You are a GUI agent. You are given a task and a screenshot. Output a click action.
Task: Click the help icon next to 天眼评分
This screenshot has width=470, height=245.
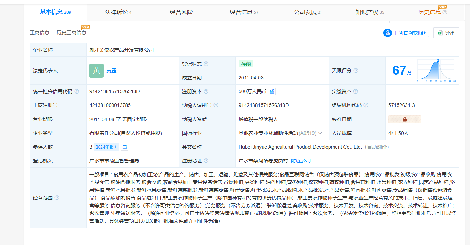coord(356,71)
